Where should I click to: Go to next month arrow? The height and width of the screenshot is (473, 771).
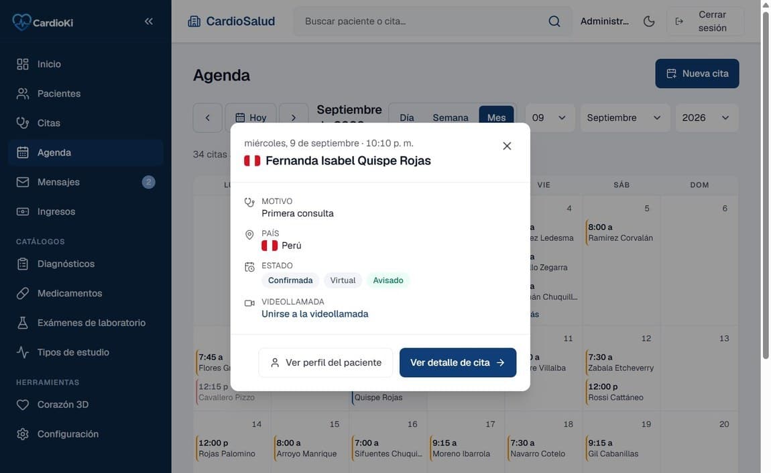pyautogui.click(x=294, y=117)
